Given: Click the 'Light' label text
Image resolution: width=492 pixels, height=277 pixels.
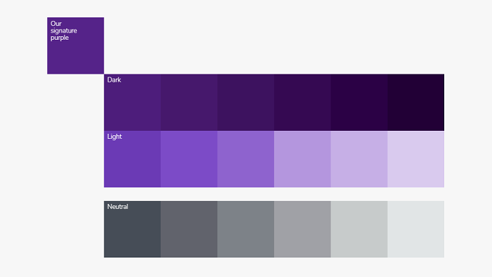Looking at the screenshot, I should [x=114, y=137].
